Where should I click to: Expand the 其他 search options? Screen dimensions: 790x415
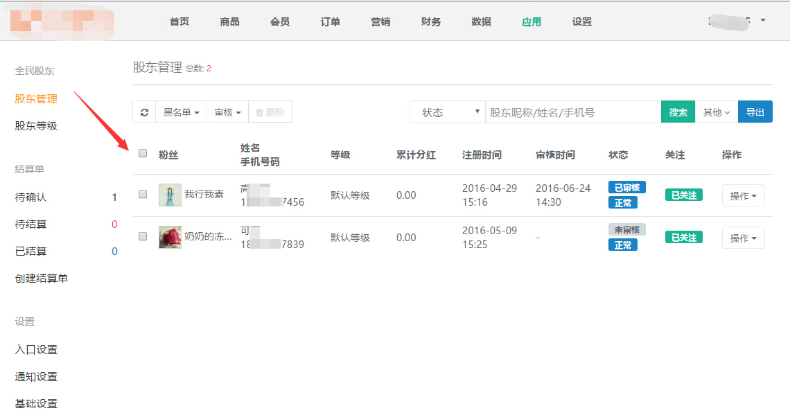point(716,112)
